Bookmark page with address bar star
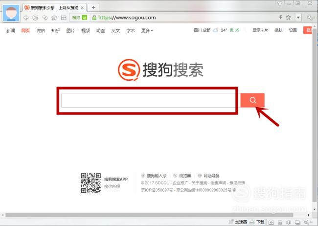Screen dimensions: 318x226 point(288,18)
